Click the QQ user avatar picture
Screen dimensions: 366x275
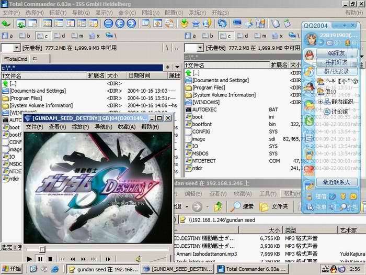point(311,39)
